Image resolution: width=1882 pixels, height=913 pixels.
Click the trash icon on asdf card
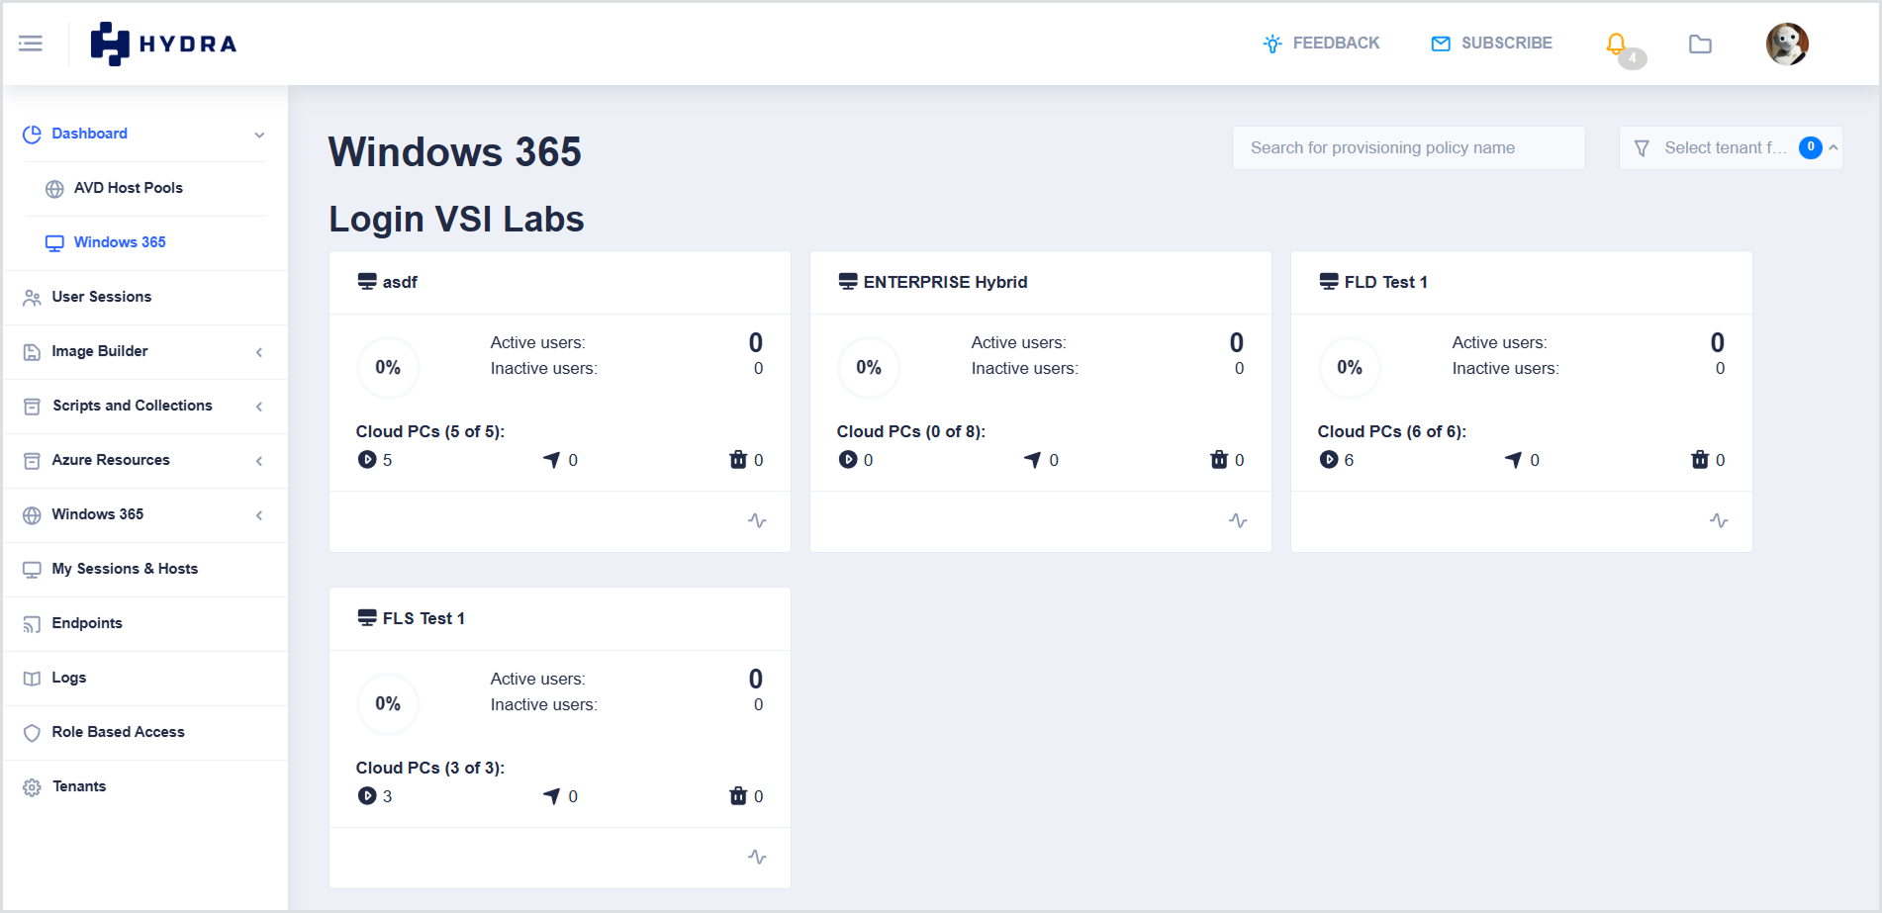(738, 459)
